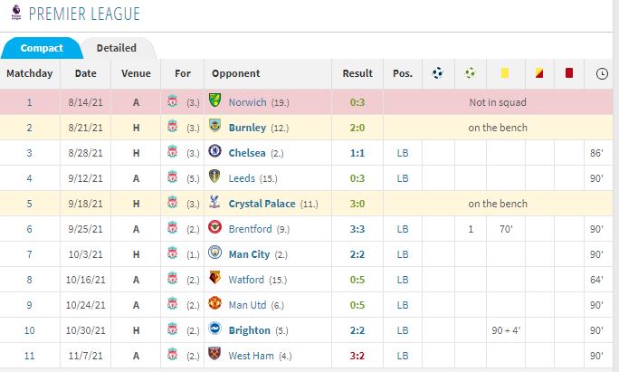Image resolution: width=619 pixels, height=372 pixels.
Task: Click Liverpool crest in matchday 6 row
Action: pos(172,229)
